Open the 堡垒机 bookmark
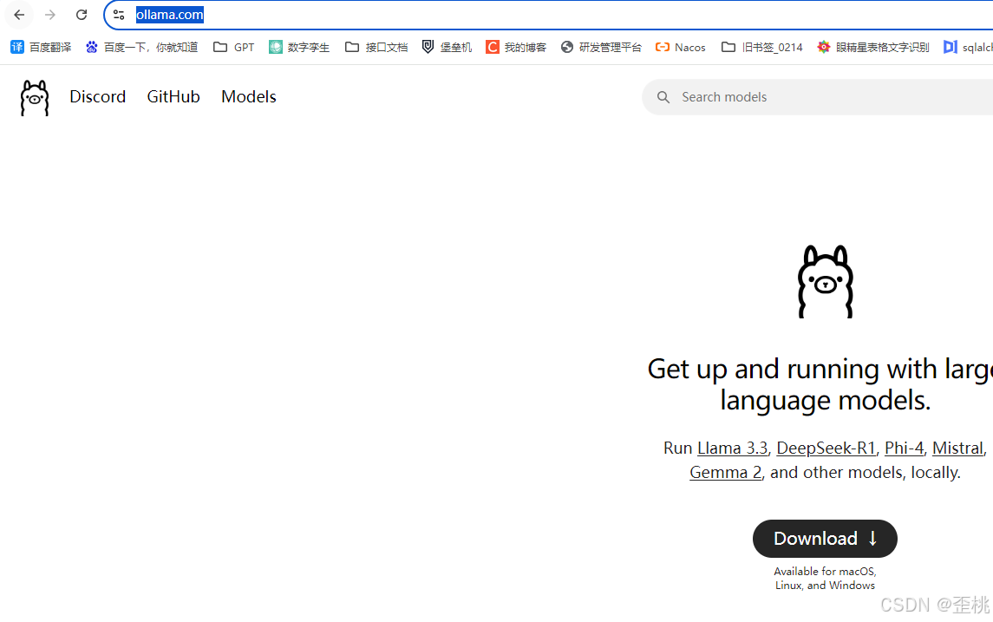 coord(448,47)
